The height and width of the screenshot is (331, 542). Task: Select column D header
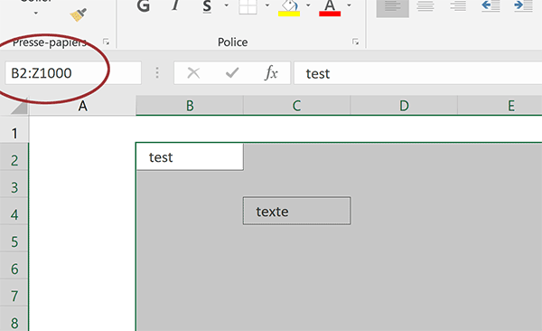[x=404, y=106]
